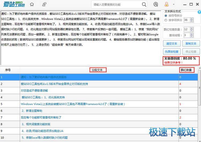The image size is (201, 142).
Task: Click red count 4 in row 2
Action: pos(180,84)
